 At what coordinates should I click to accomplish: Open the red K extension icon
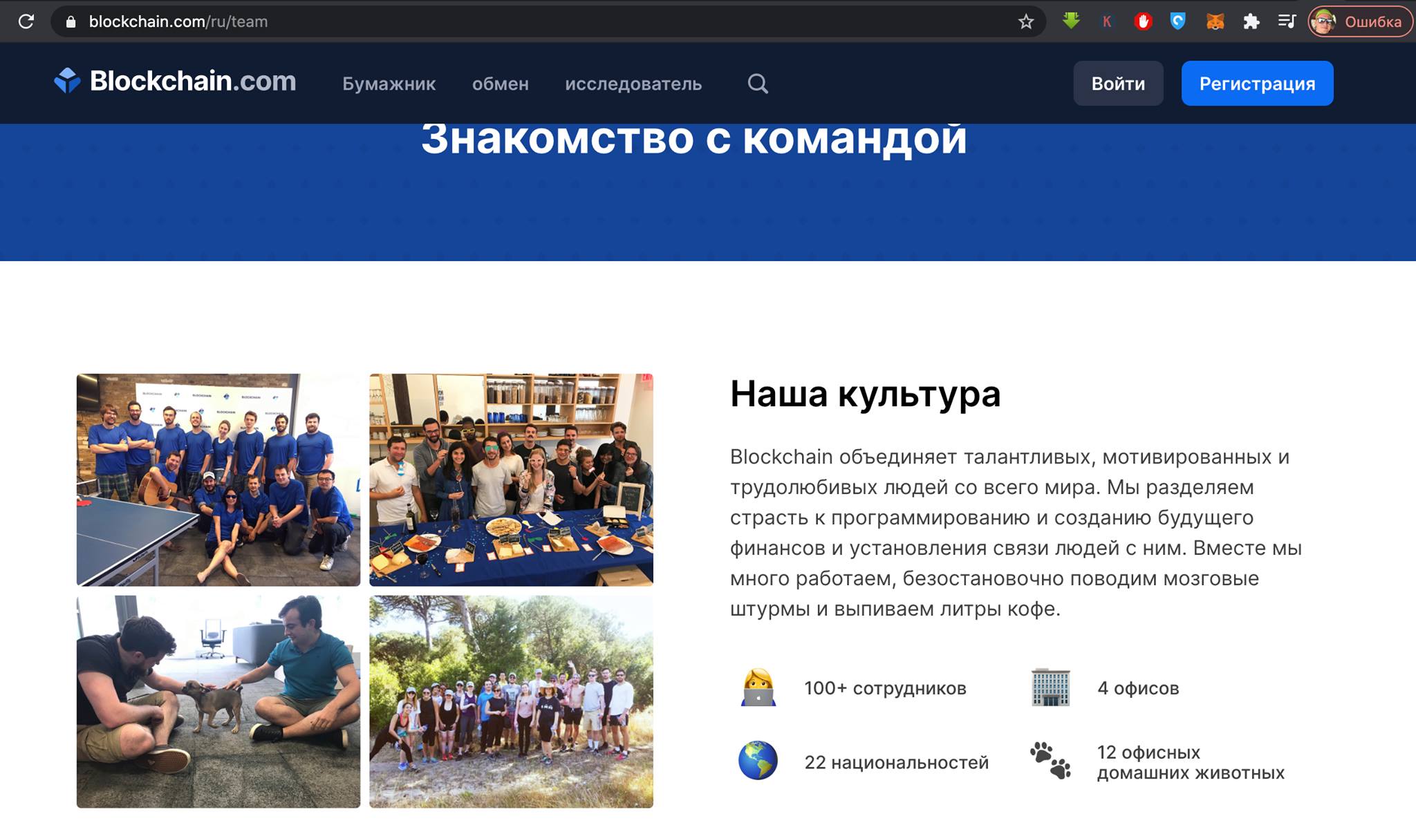click(x=1107, y=21)
